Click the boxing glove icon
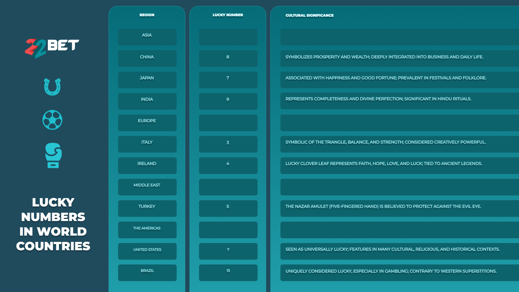Viewport: 519px width, 292px height. pos(53,155)
